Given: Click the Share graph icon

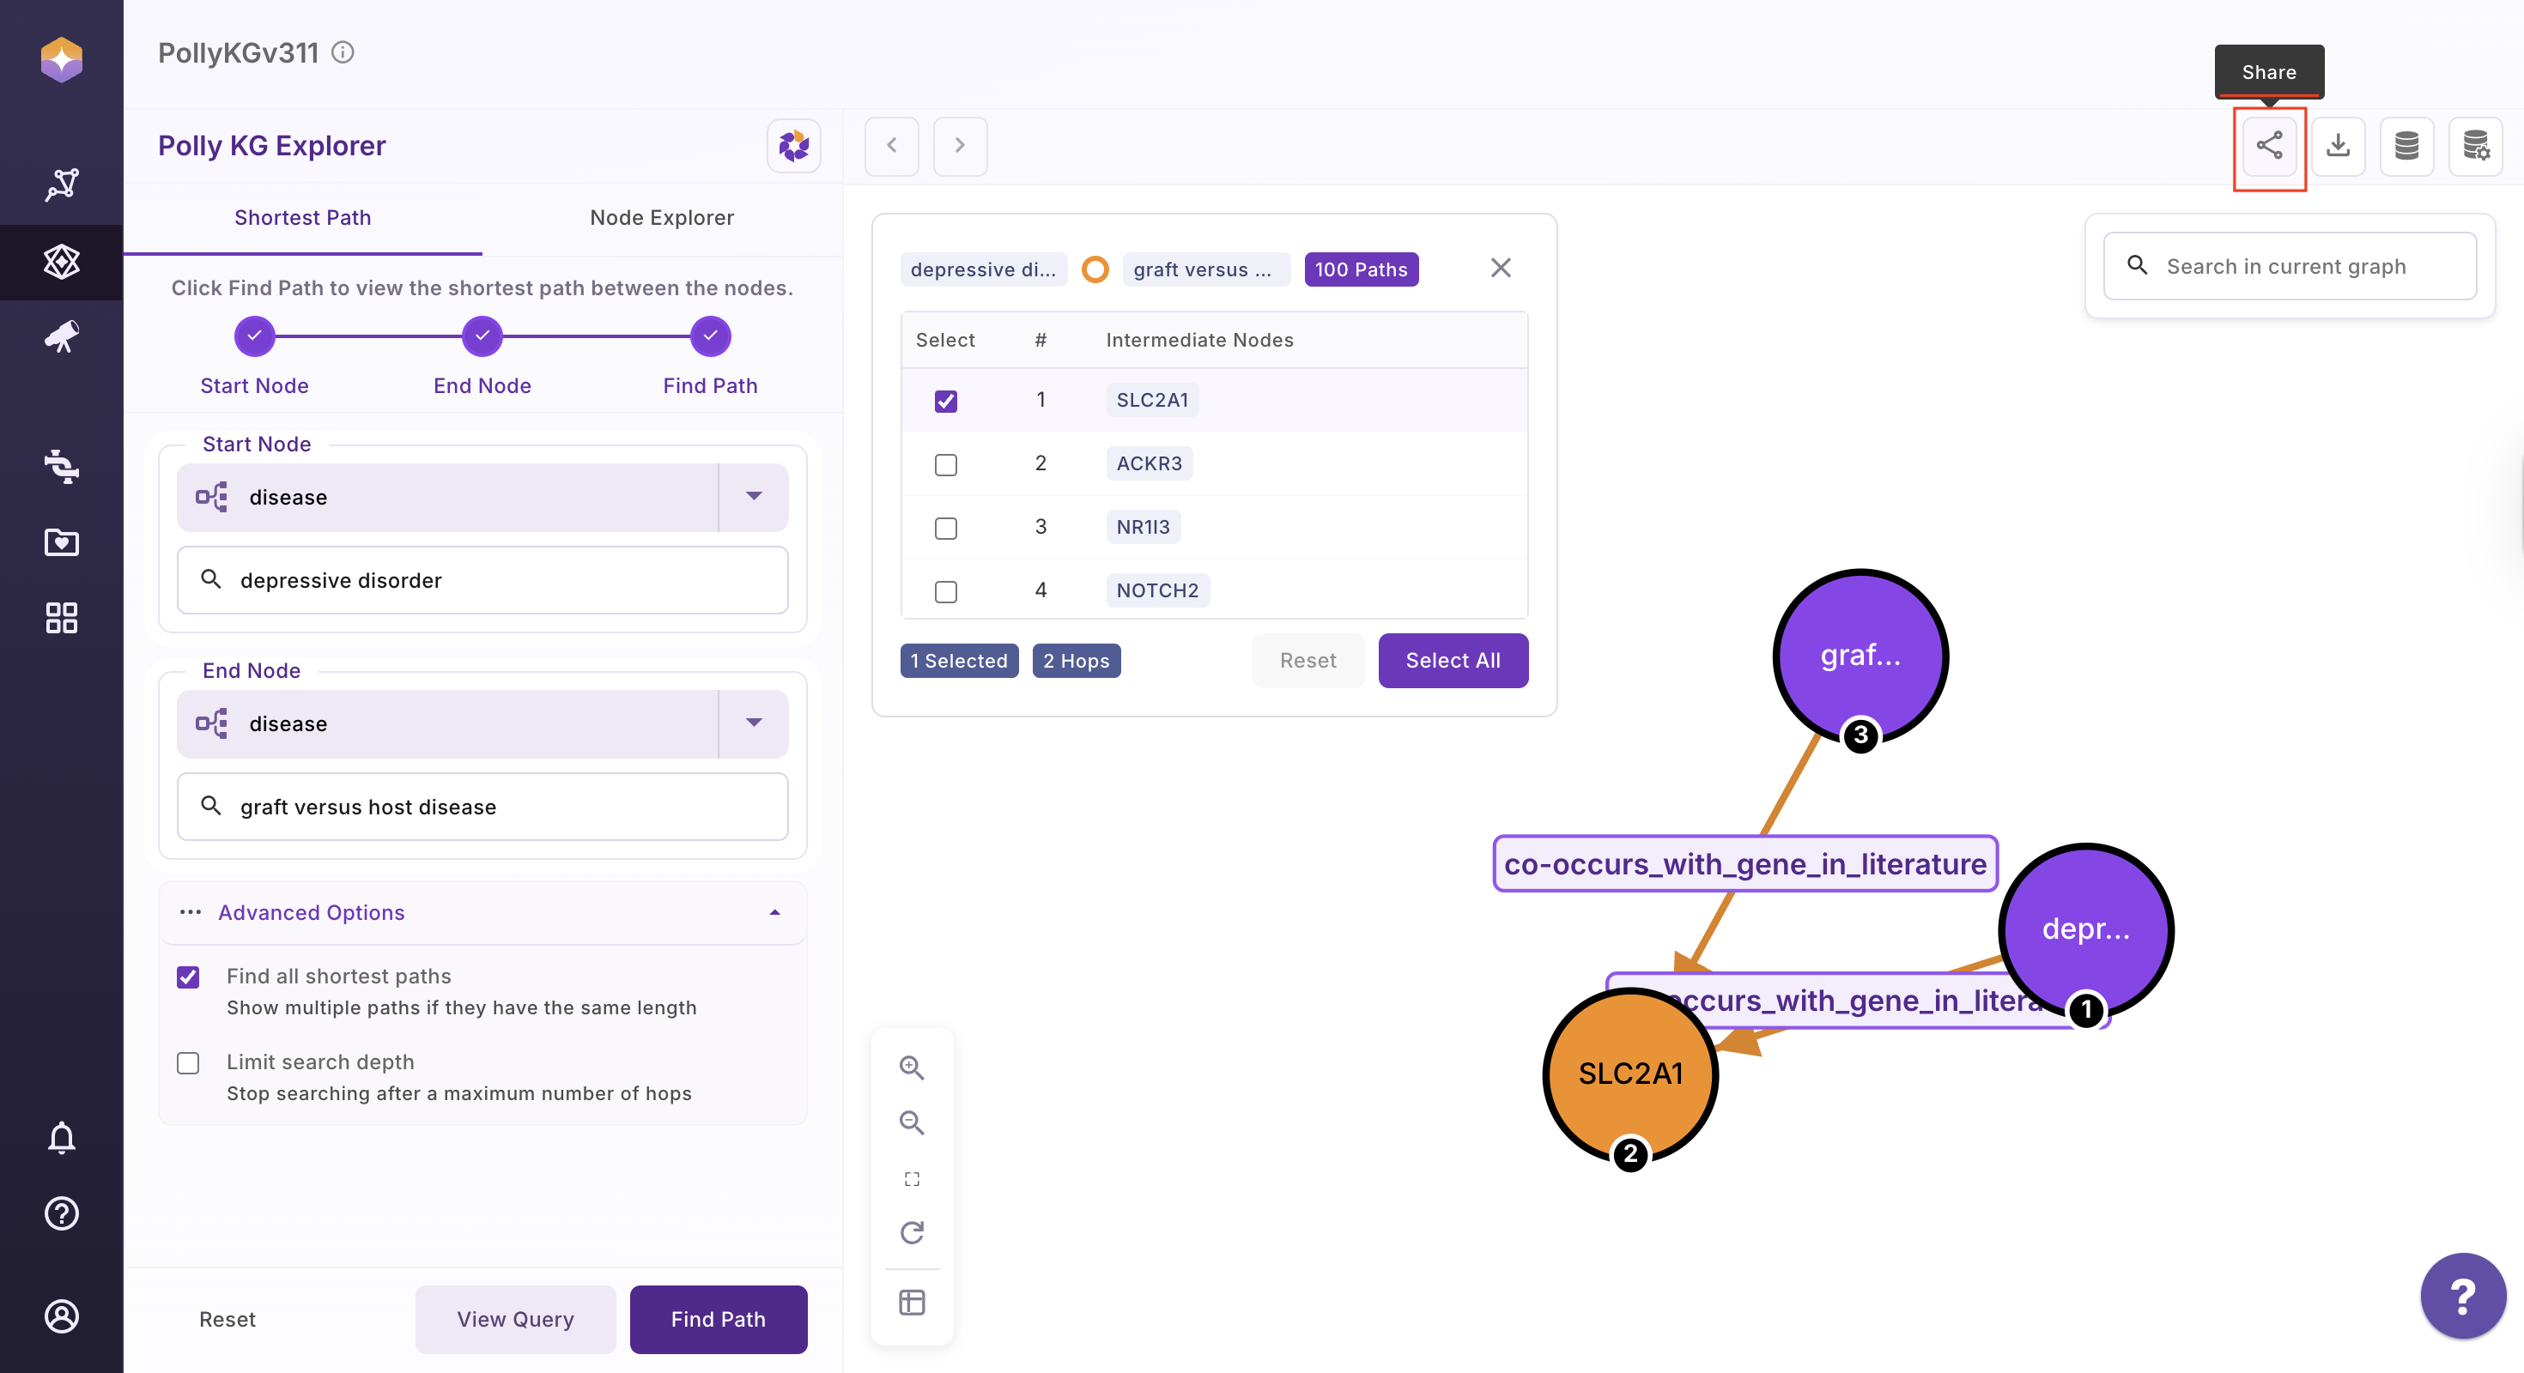Looking at the screenshot, I should [2268, 146].
